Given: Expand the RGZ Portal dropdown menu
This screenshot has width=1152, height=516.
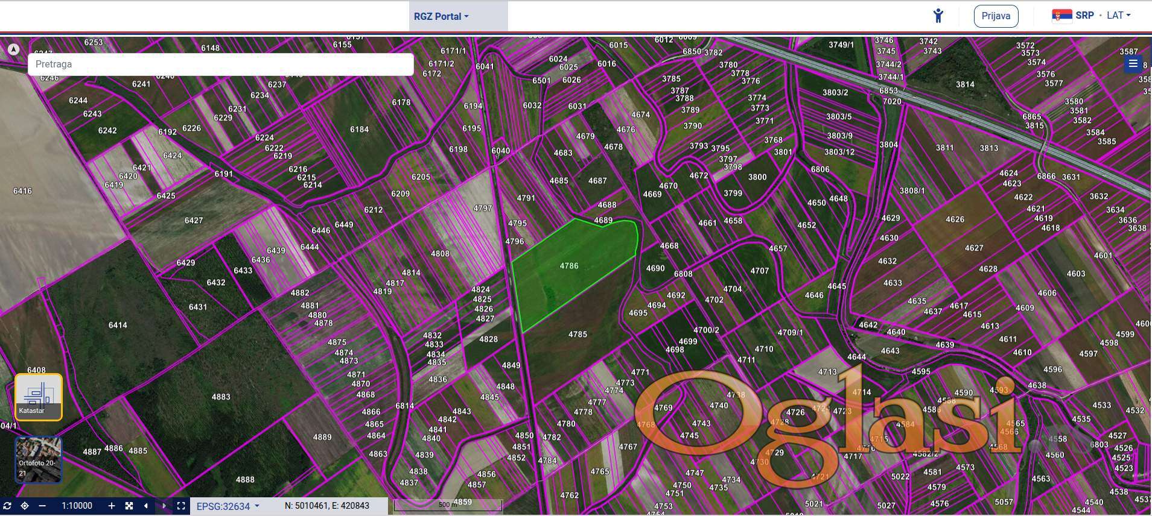Looking at the screenshot, I should pos(441,16).
